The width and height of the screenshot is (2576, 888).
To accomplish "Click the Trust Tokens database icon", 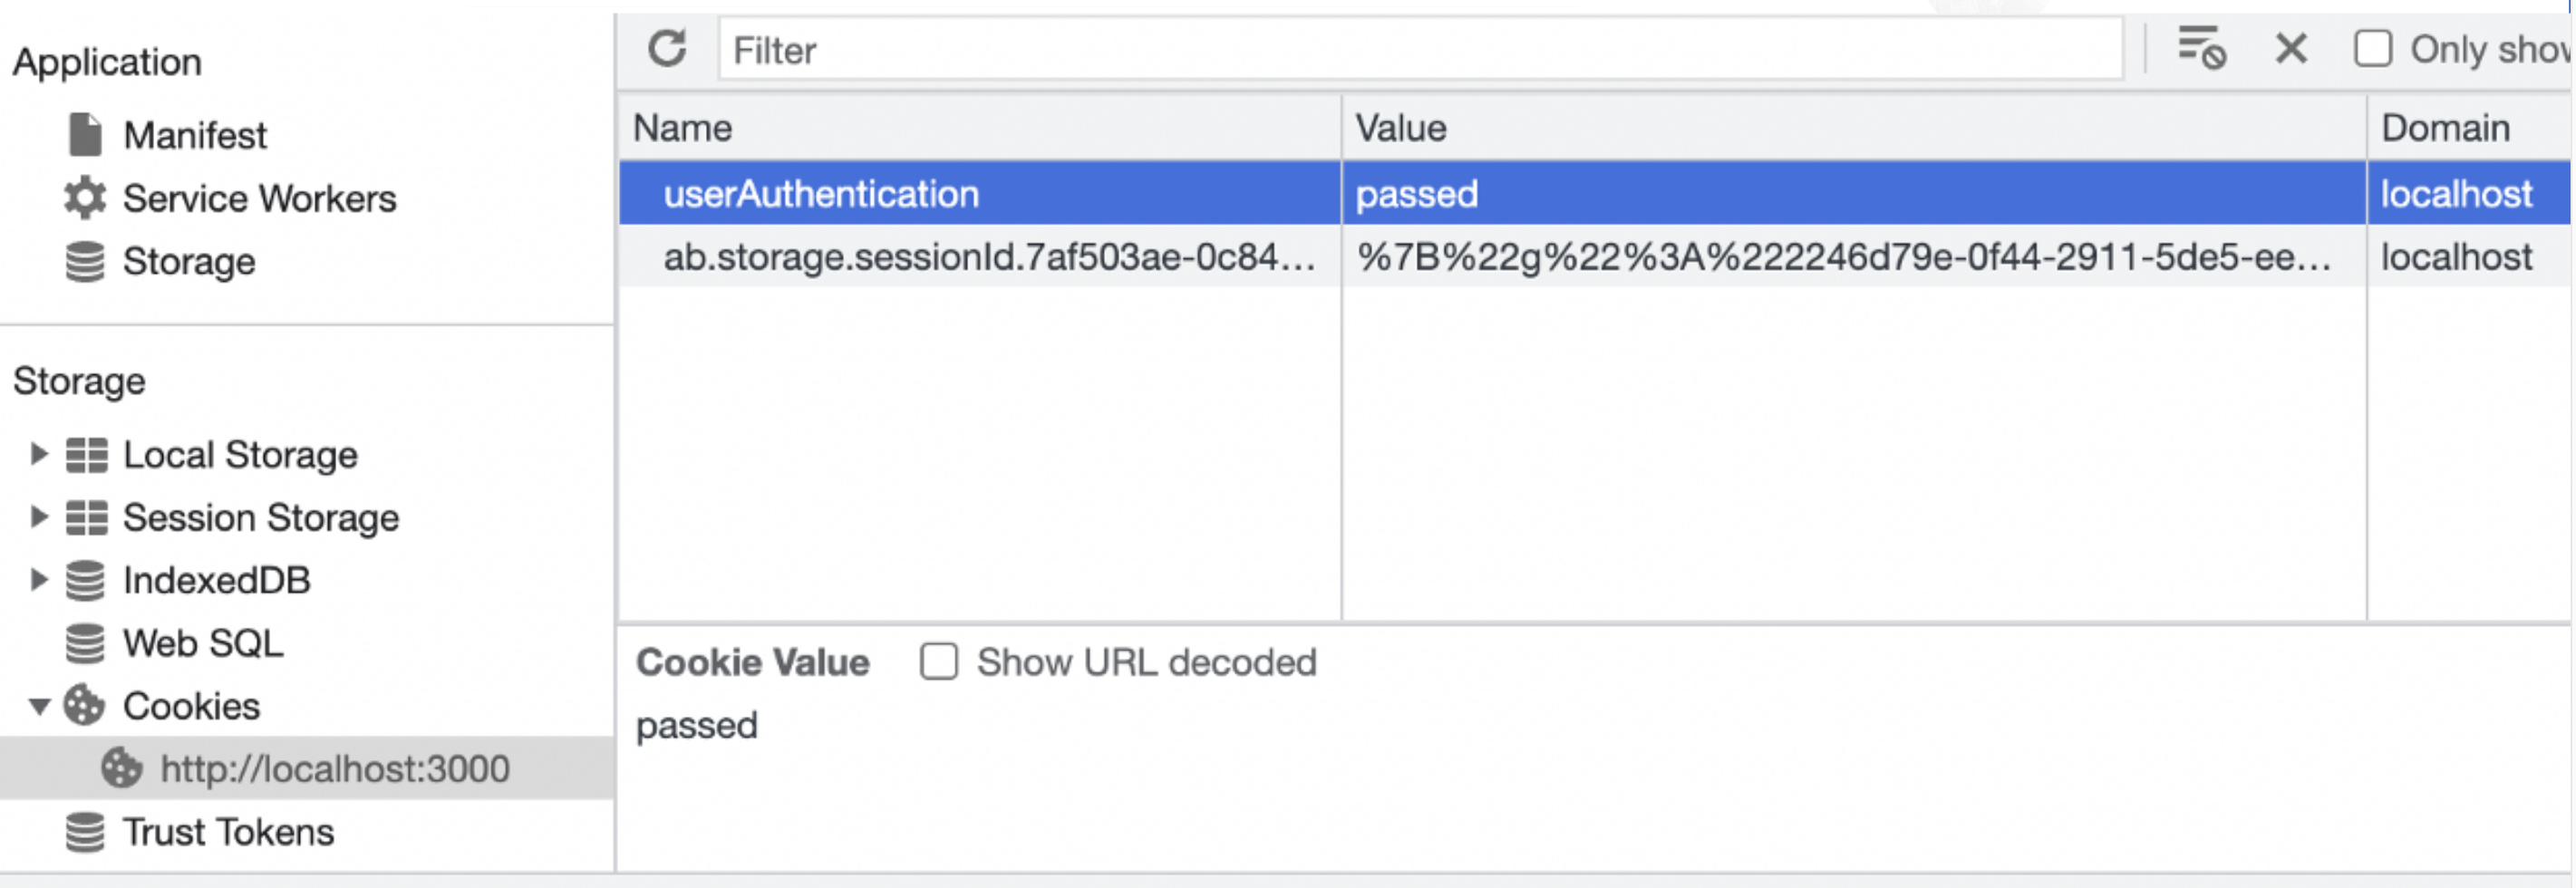I will point(86,832).
